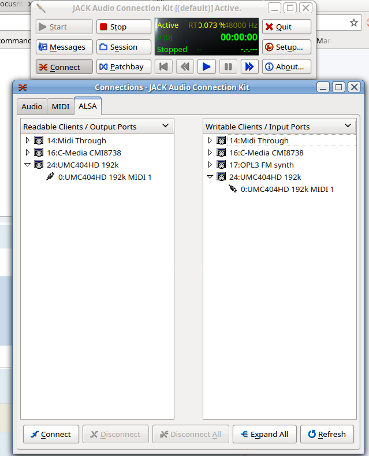Refresh the connections list
Screen dimensions: 369x456
click(327, 434)
